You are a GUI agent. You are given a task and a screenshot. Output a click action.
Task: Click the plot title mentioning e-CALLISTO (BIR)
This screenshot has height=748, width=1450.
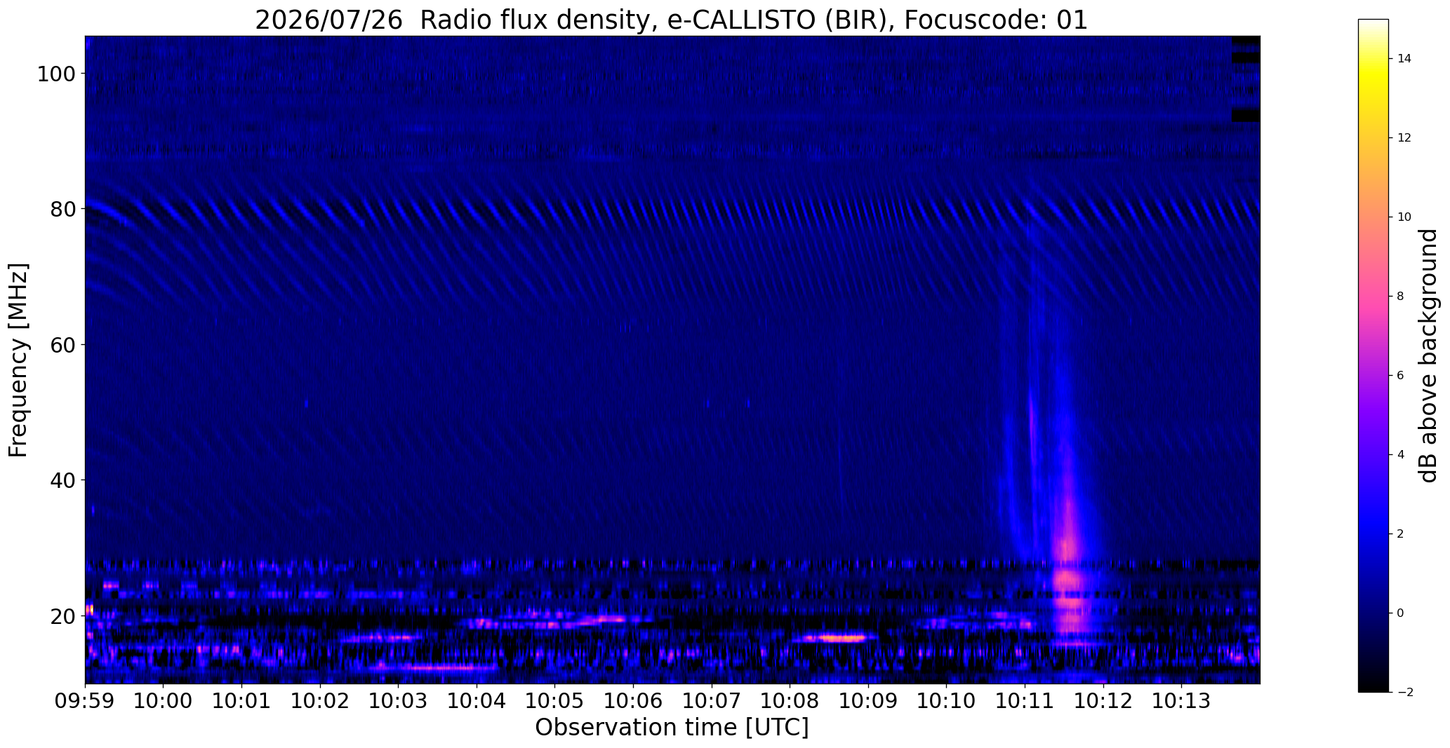(x=671, y=20)
